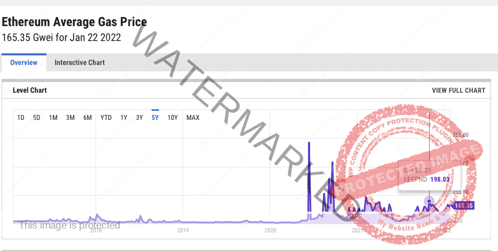Choose the 6M range option
498x251 pixels.
pyautogui.click(x=87, y=117)
